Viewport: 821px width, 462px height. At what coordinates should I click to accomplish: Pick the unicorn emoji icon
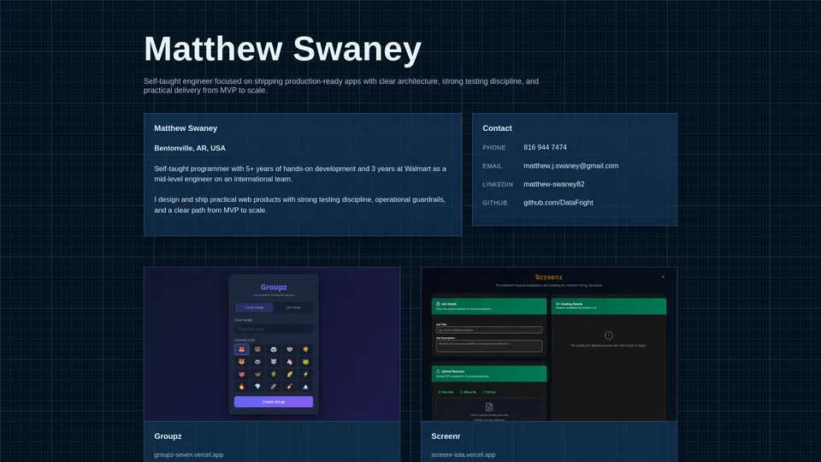pos(290,361)
